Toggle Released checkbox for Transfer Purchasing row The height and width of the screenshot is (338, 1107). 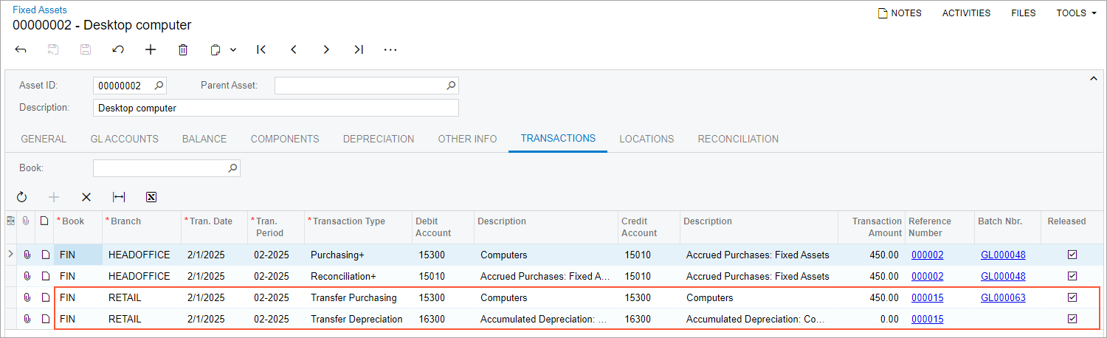click(1072, 297)
